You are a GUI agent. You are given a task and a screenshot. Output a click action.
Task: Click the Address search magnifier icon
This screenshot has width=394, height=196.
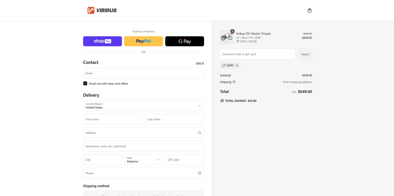(x=200, y=133)
